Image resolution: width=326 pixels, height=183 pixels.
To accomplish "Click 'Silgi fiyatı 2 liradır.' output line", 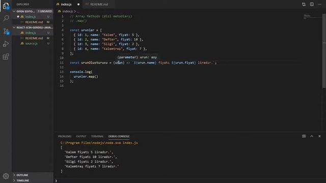I will pos(89,162).
